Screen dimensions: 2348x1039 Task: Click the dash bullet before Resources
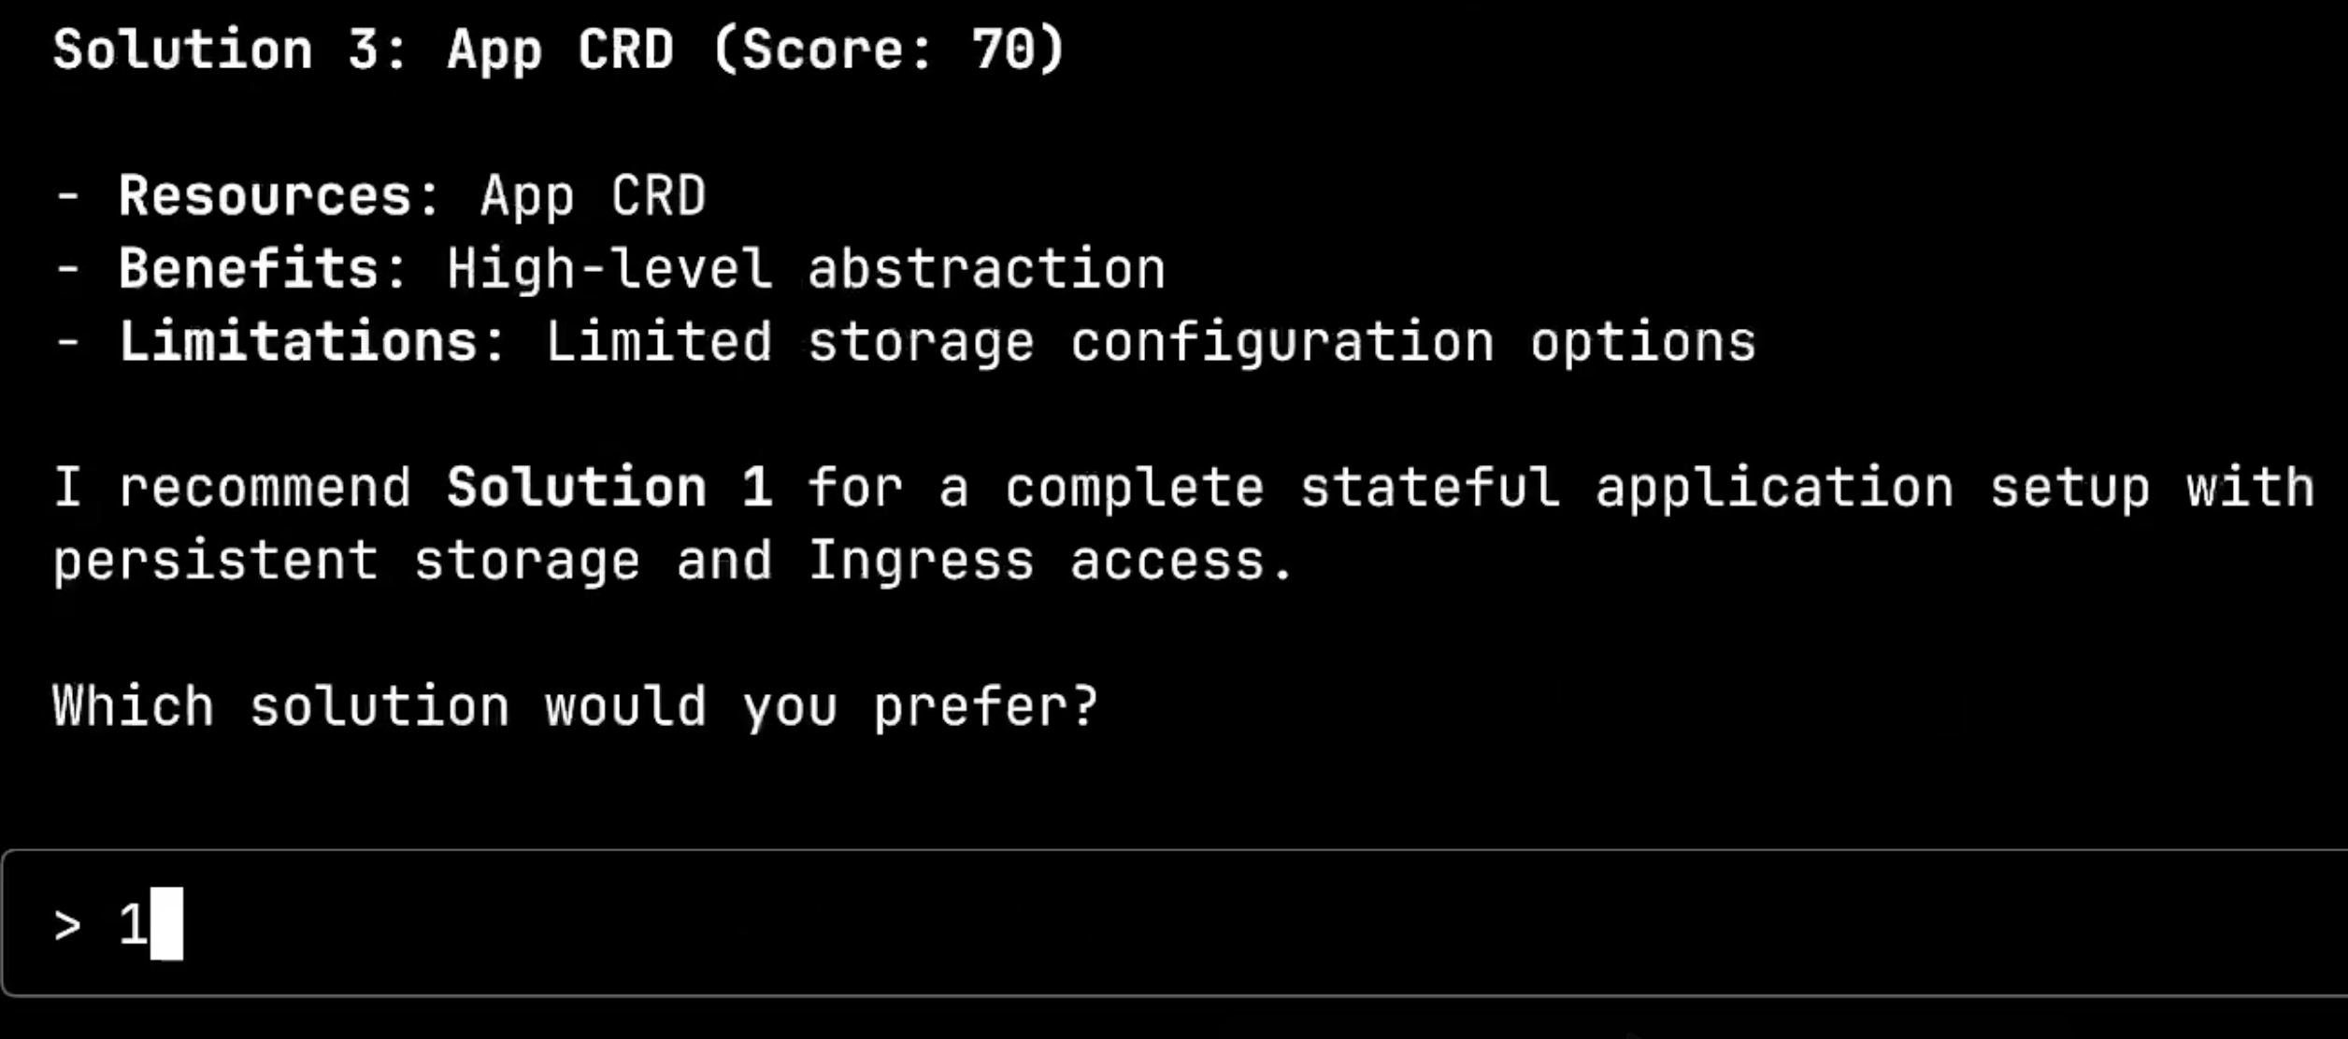[67, 197]
